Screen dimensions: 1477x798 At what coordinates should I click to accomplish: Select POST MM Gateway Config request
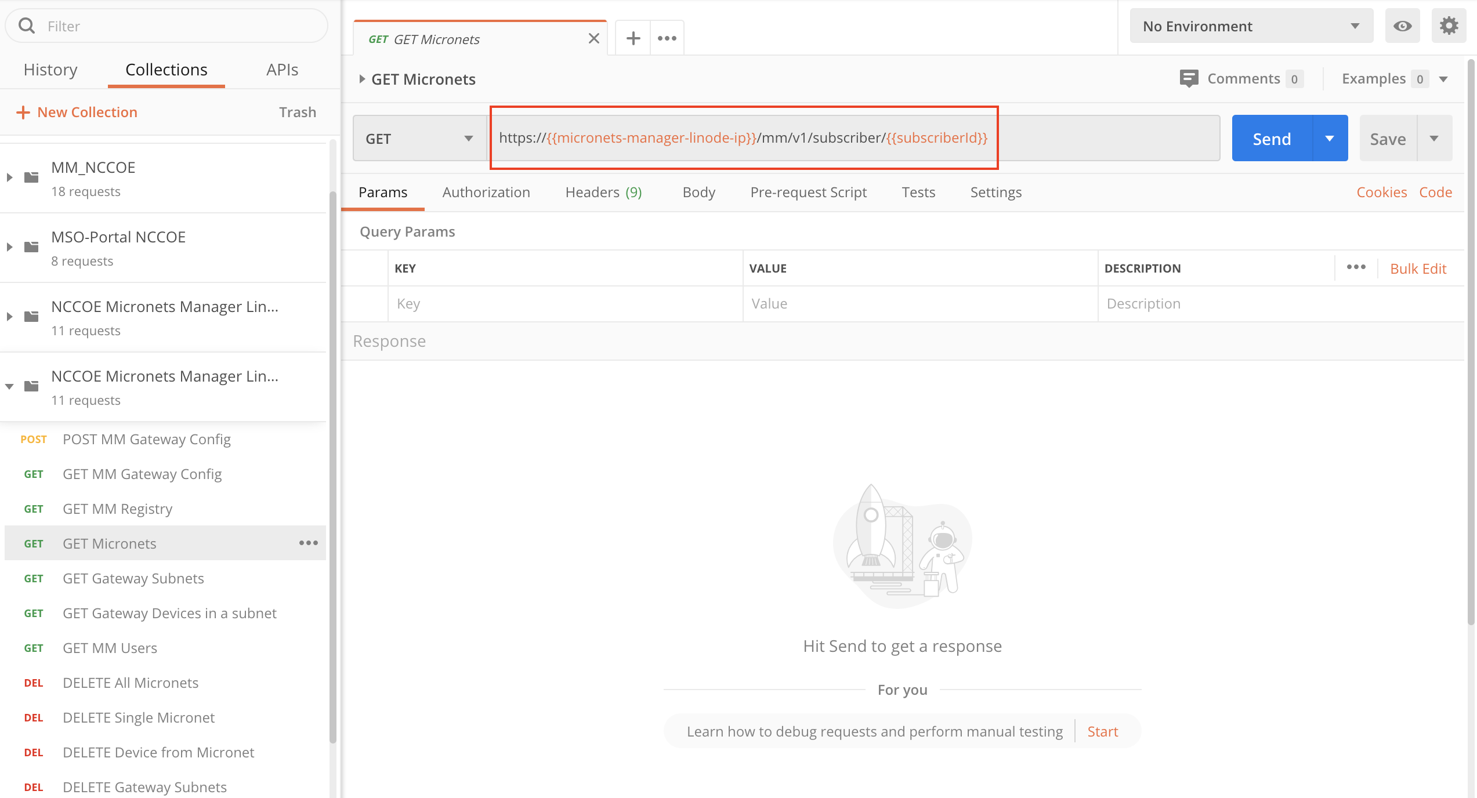coord(165,439)
